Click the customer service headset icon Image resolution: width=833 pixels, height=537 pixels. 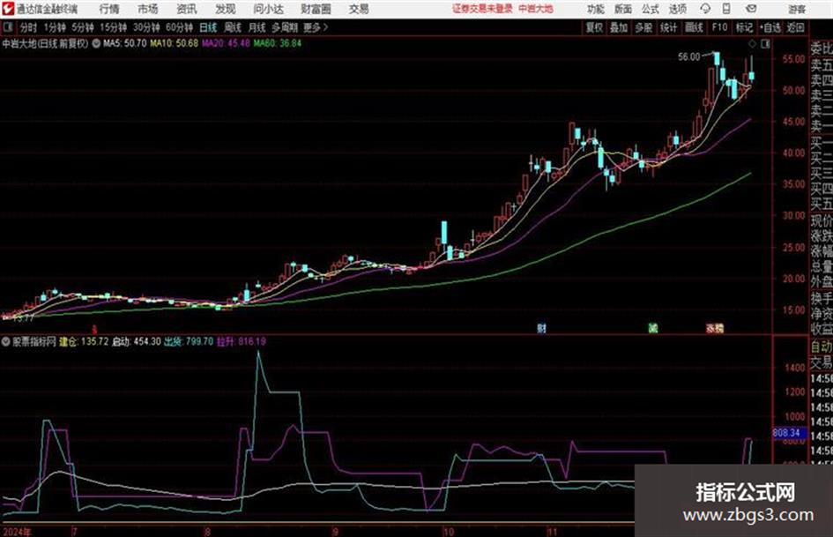705,9
